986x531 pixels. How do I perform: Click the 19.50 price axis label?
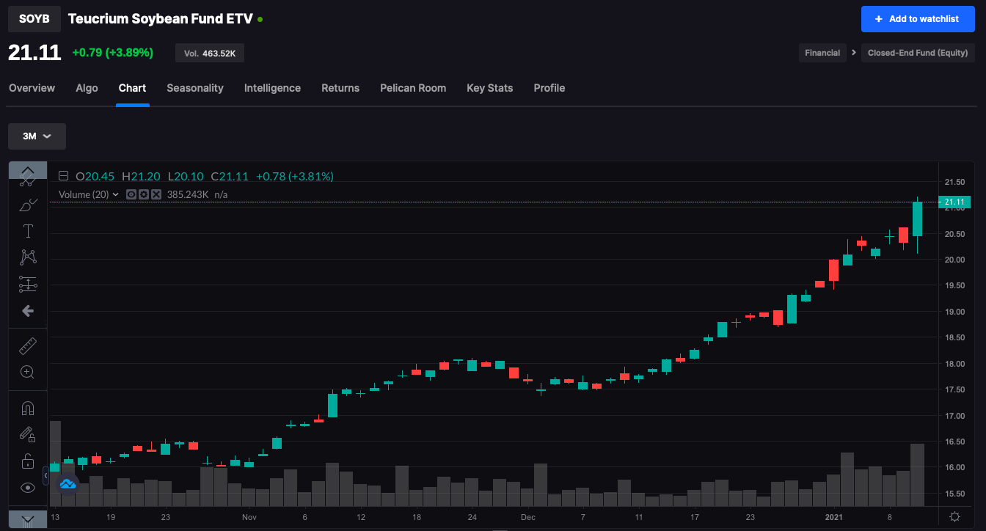click(954, 286)
